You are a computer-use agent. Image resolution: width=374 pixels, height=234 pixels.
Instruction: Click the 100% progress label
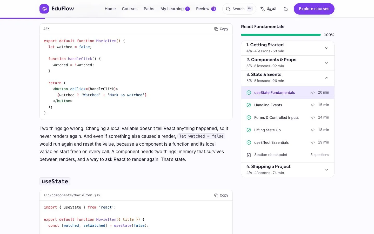click(x=329, y=35)
